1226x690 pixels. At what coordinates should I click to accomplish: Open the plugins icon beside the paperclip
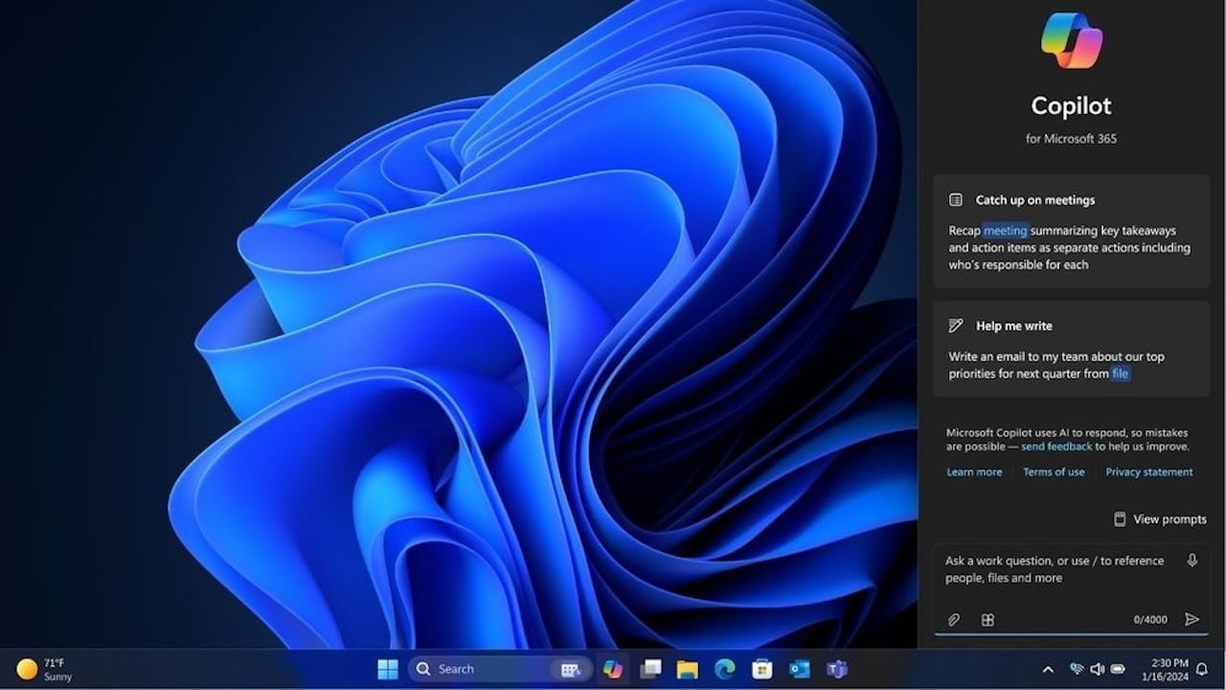[x=988, y=619]
